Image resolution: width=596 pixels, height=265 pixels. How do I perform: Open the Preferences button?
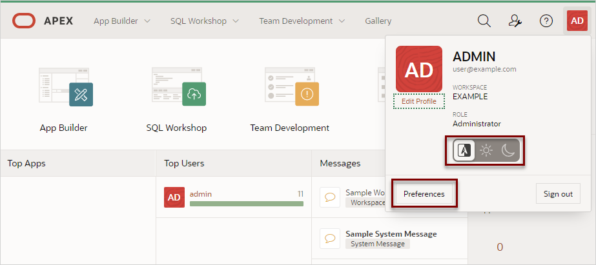tap(424, 194)
